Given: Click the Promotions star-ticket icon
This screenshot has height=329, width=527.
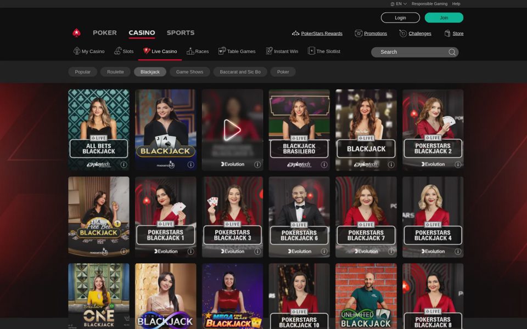Looking at the screenshot, I should click(358, 33).
